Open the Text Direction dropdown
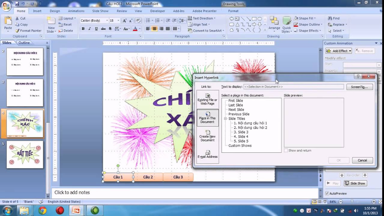Screen dimensions: 384x216 coord(202,18)
